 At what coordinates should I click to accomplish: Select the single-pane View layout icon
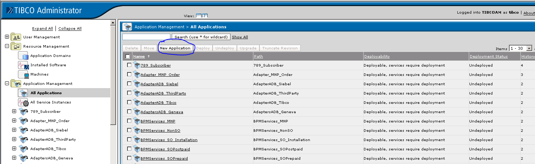coord(199,16)
